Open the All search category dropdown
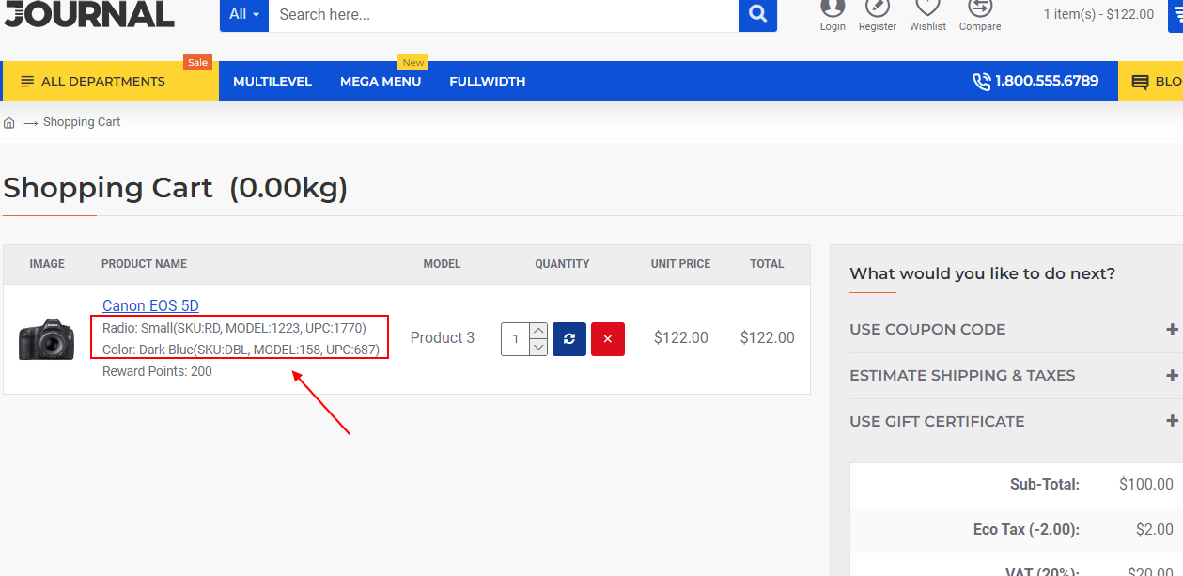The image size is (1183, 576). point(244,15)
